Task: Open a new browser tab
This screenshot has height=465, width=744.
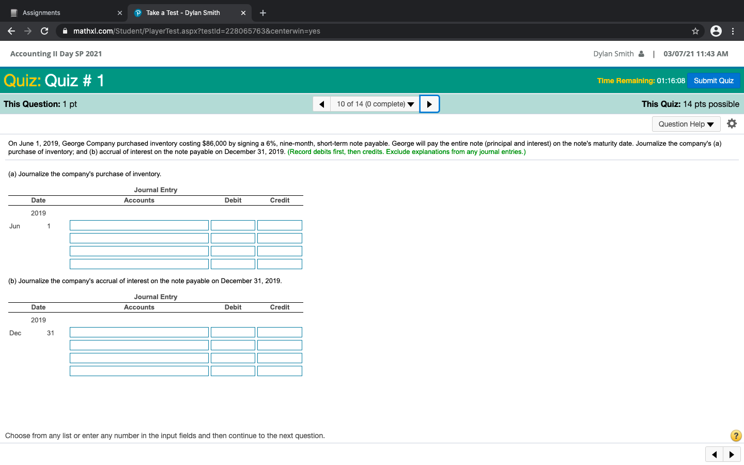Action: (263, 13)
